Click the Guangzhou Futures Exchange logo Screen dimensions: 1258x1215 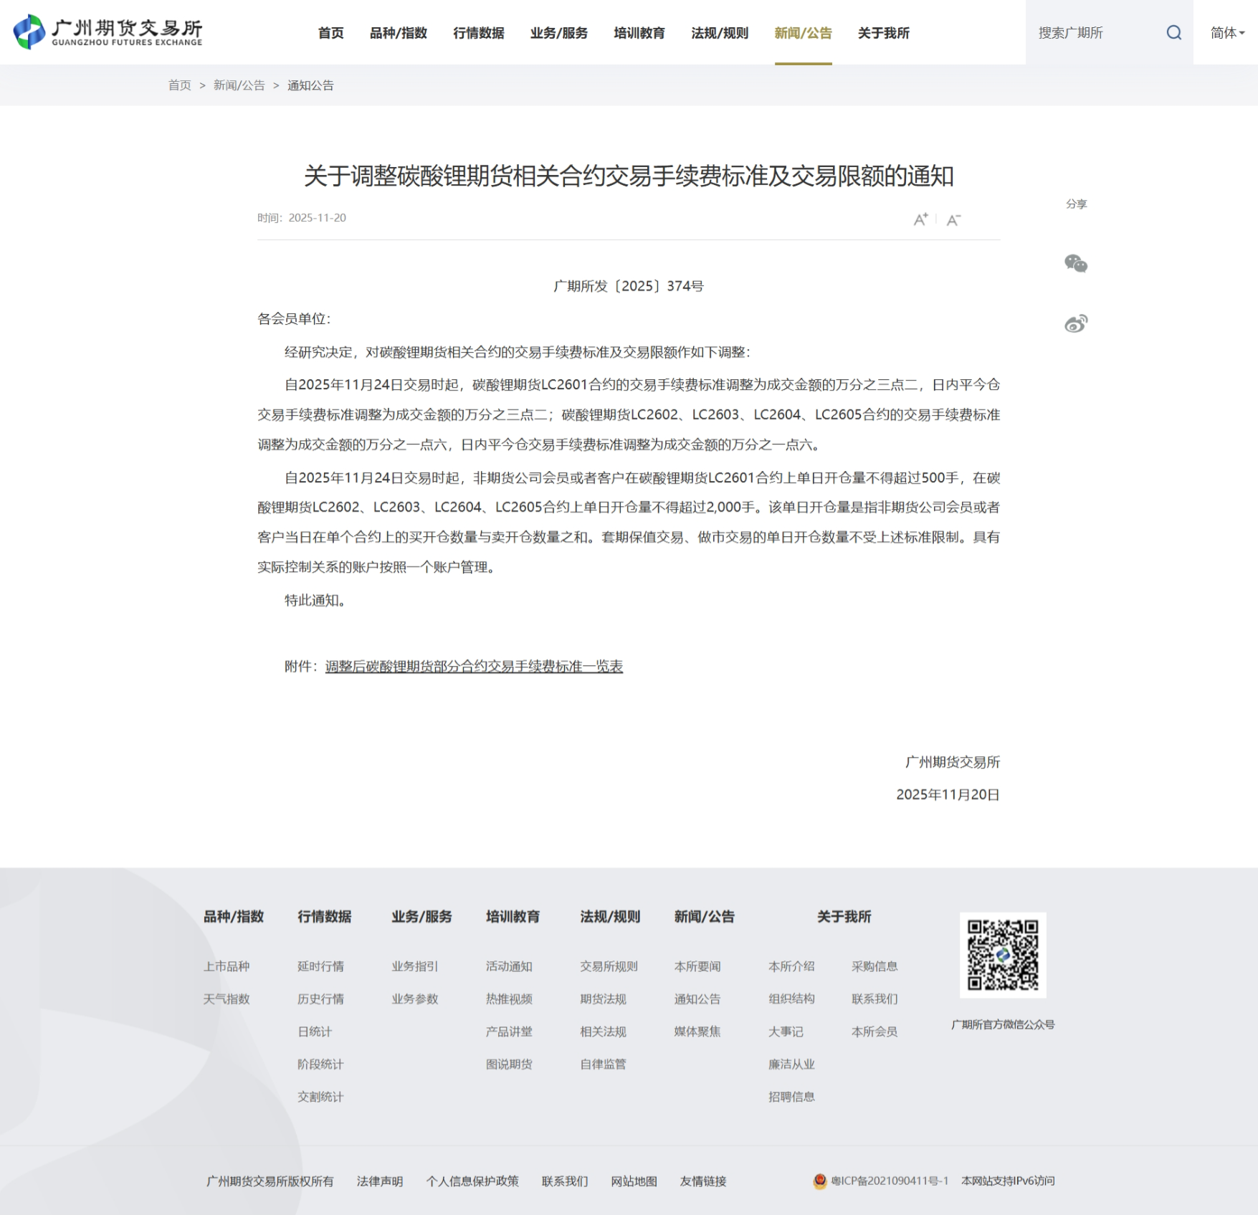pos(108,32)
